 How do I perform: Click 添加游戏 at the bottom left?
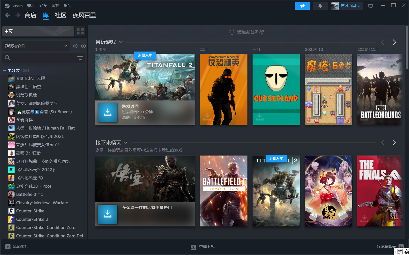coord(21,247)
